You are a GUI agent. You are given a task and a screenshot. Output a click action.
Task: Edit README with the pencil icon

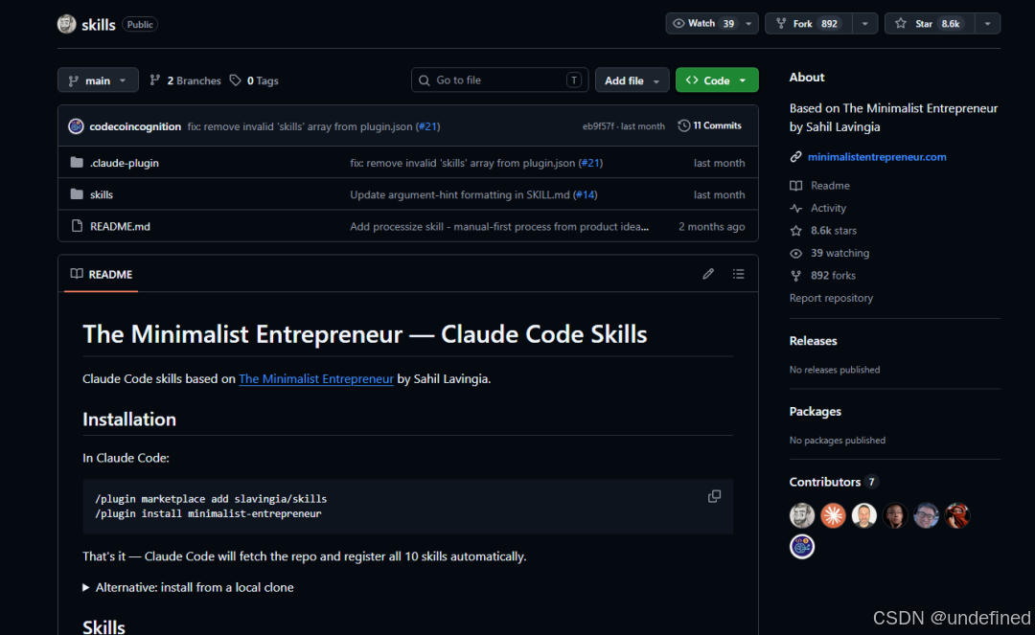[x=708, y=274]
